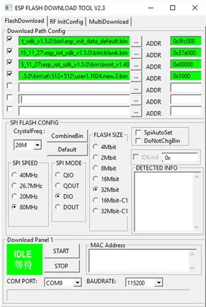Click the STOP download button
Viewport: 206px width, 307px height.
[61, 266]
